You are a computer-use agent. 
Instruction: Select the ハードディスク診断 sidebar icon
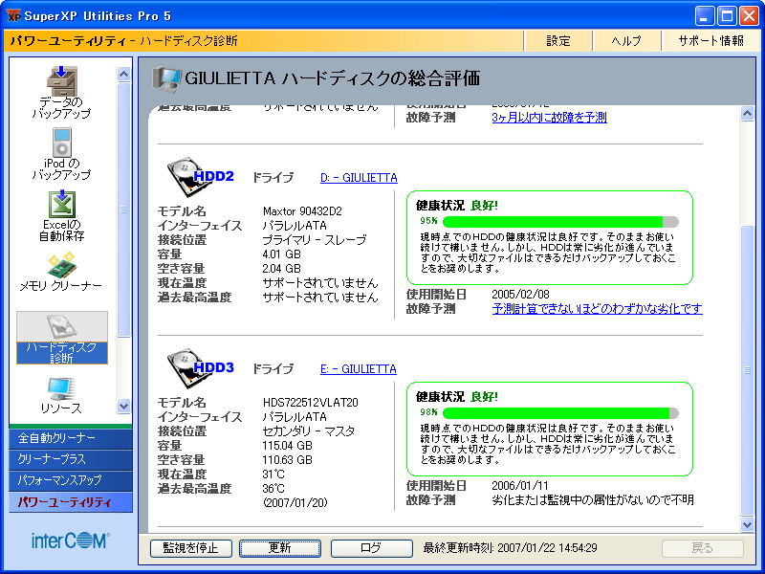point(62,338)
